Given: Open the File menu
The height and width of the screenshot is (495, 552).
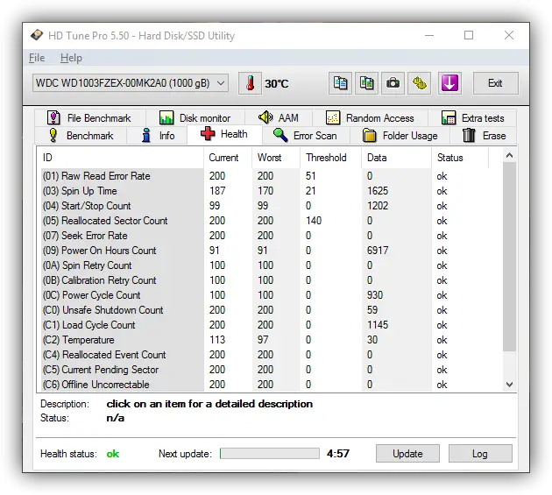Looking at the screenshot, I should [x=37, y=58].
